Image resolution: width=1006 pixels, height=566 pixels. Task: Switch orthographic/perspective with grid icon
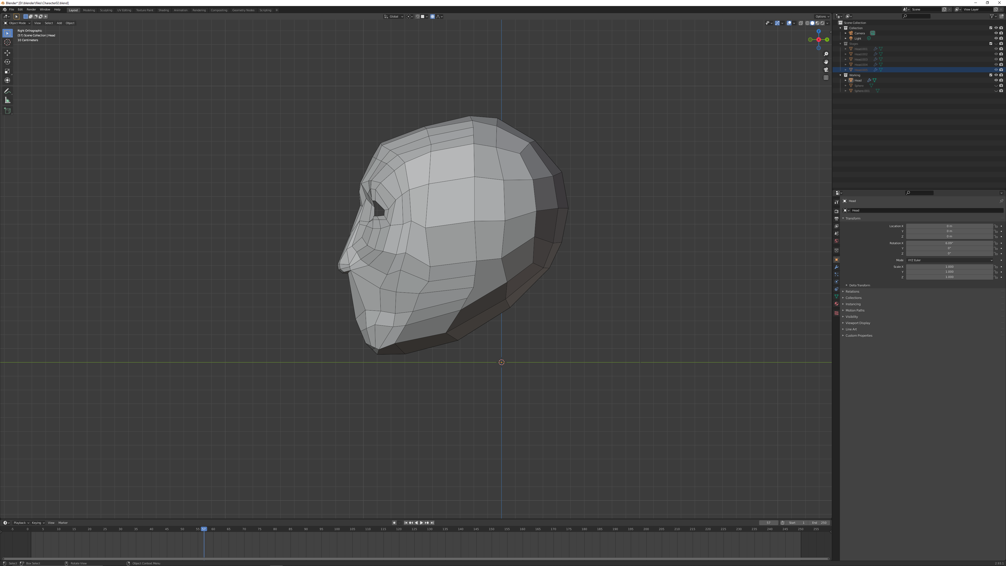[x=826, y=77]
